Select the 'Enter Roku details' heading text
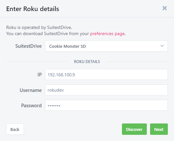The image size is (174, 141). pos(33,9)
